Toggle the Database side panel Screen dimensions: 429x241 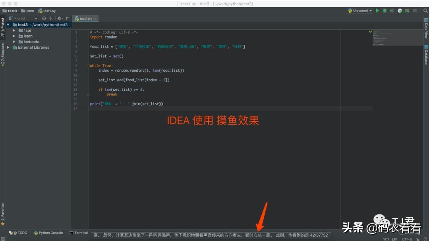(426, 54)
